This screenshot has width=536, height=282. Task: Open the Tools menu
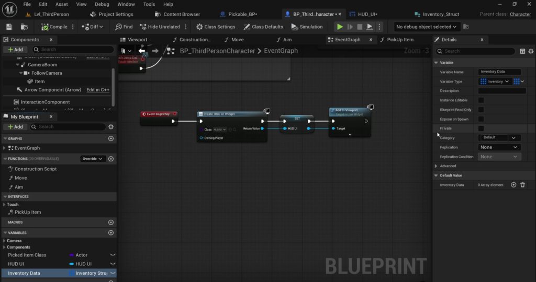click(149, 4)
